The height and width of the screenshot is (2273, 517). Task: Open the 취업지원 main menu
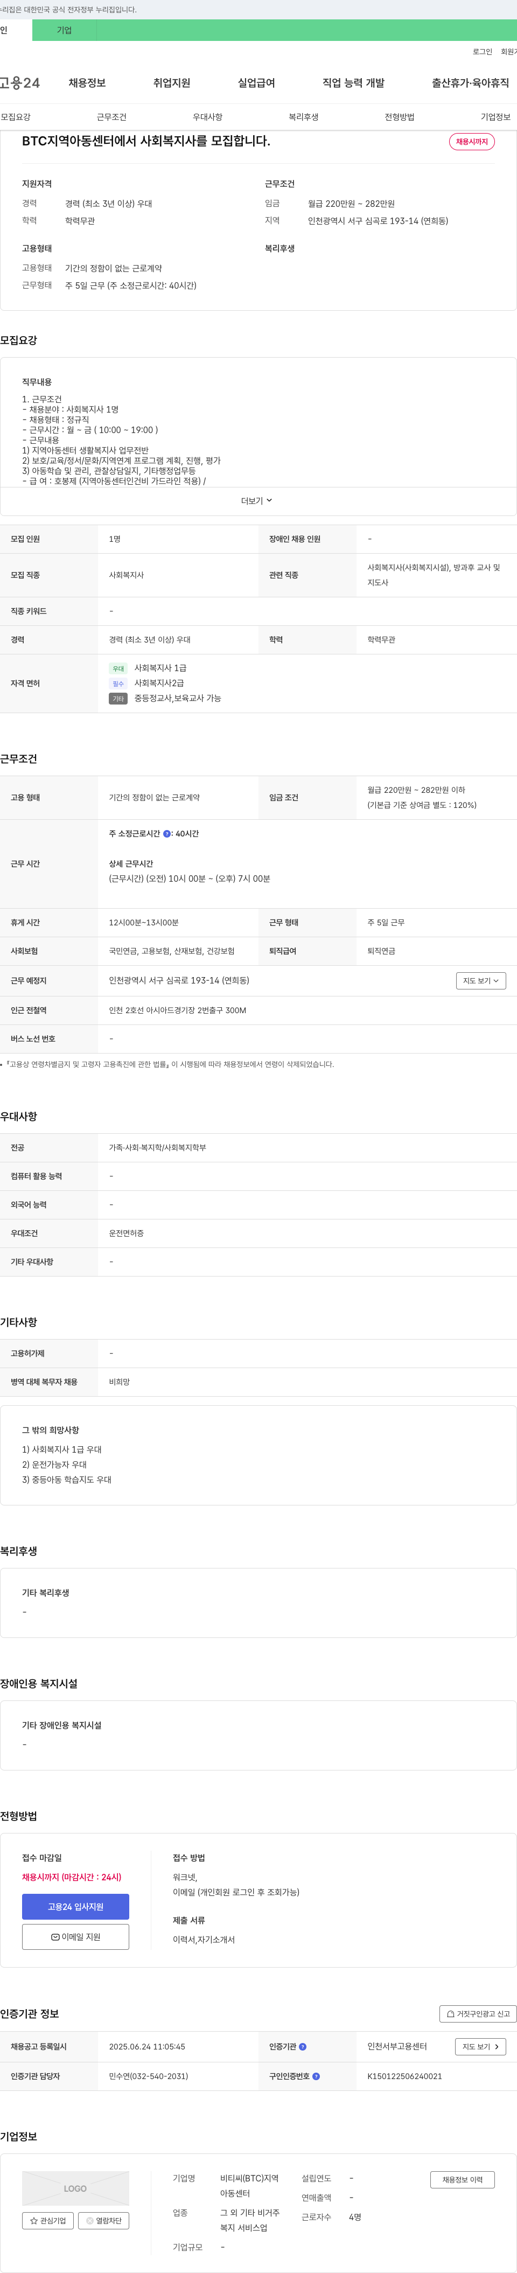172,83
